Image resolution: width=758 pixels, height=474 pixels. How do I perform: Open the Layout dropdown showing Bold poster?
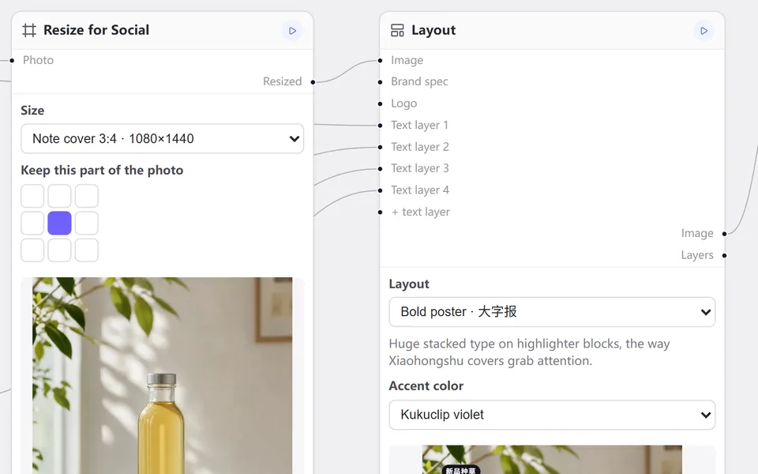pyautogui.click(x=552, y=312)
